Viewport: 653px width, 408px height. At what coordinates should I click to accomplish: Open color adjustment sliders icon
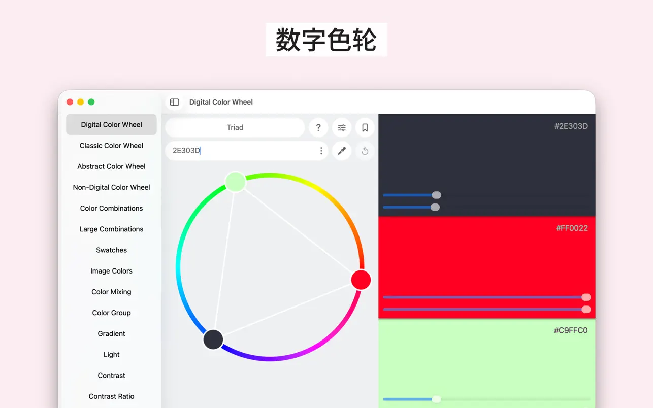pyautogui.click(x=341, y=127)
